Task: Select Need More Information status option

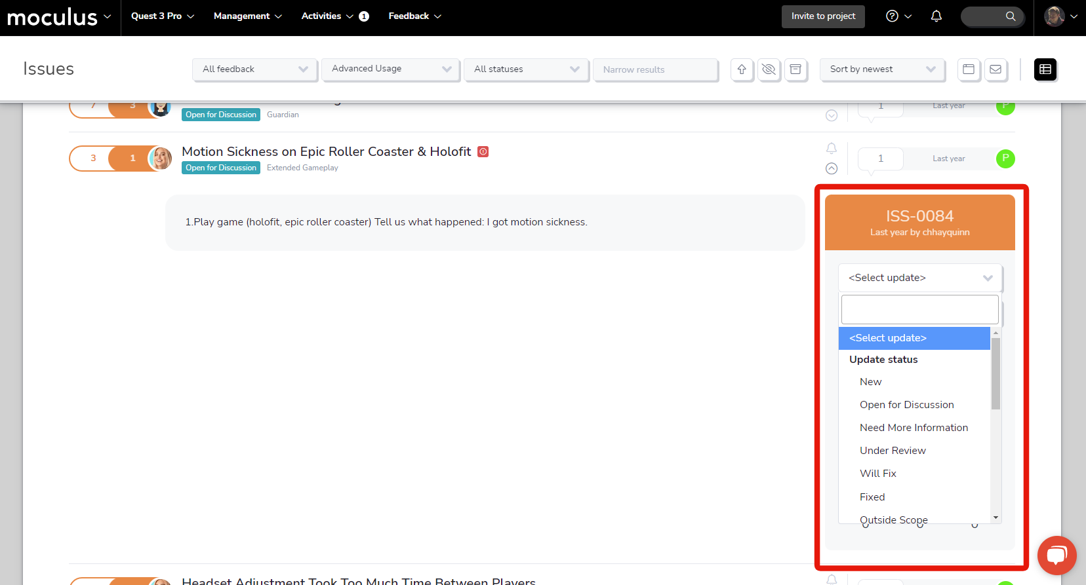Action: 914,428
